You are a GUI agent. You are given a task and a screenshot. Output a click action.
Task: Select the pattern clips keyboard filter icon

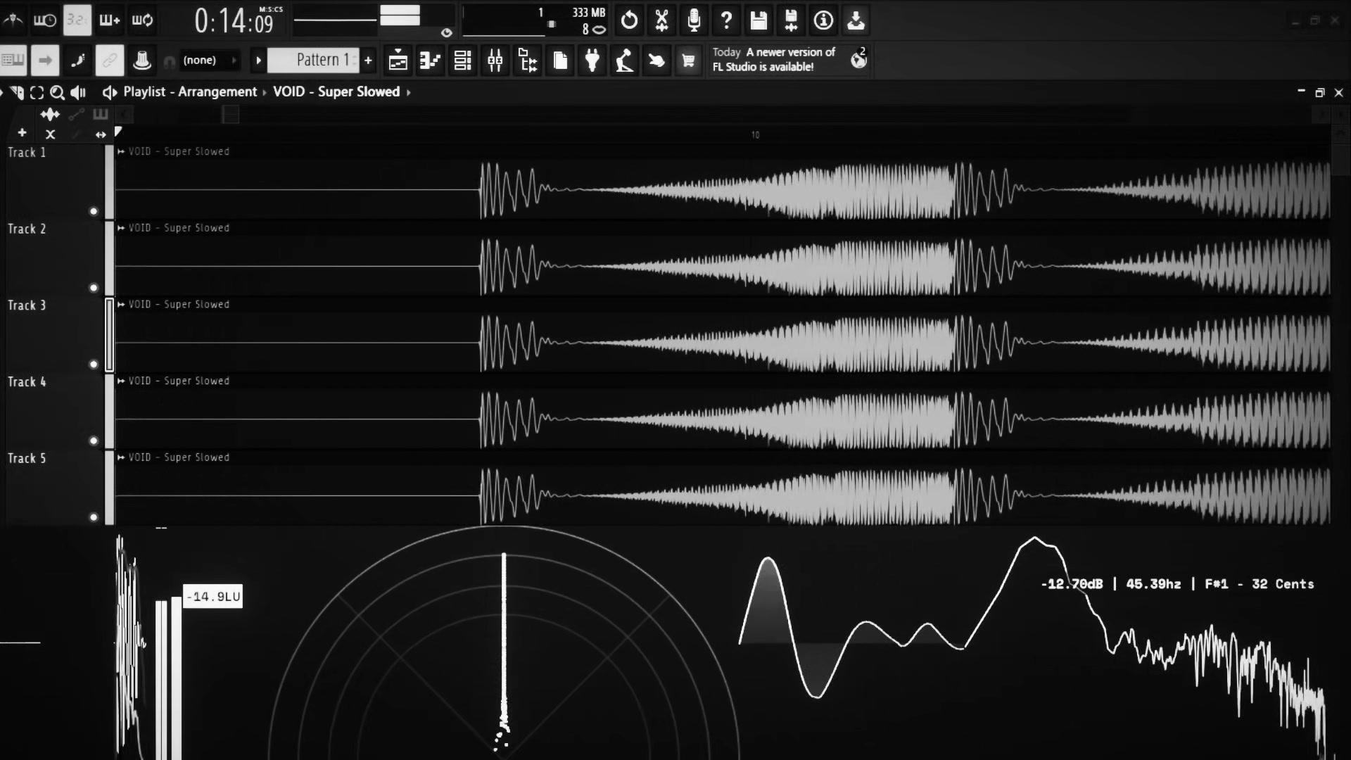point(101,114)
